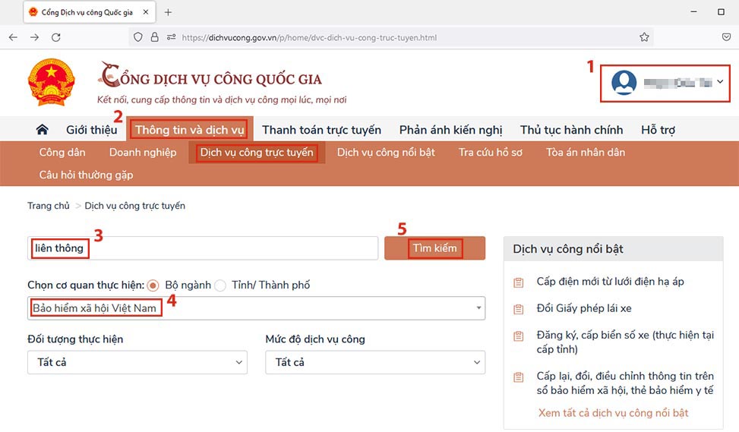Open Cấp lại, đổi, điều chỉnh thông tin link
The height and width of the screenshot is (432, 739).
click(625, 383)
